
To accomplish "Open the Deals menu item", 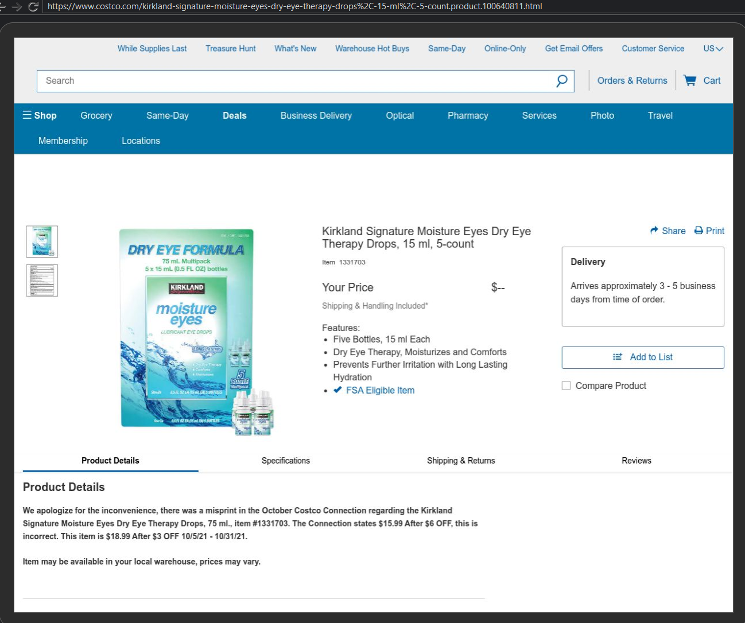I will (x=235, y=115).
